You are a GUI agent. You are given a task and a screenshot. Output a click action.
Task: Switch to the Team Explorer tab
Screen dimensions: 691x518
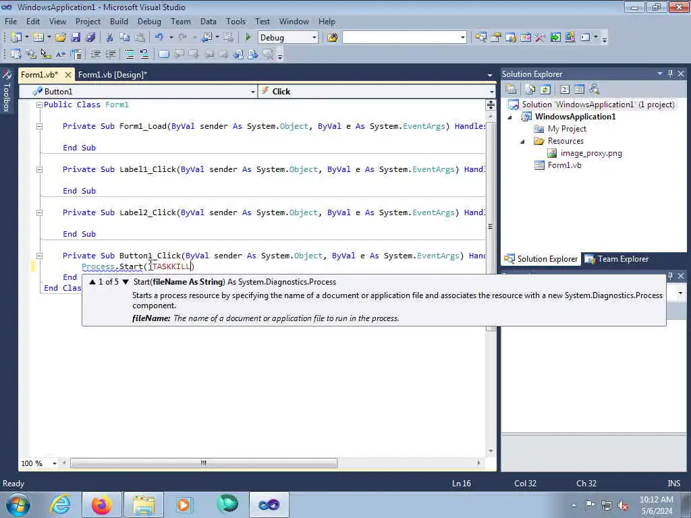tap(617, 259)
